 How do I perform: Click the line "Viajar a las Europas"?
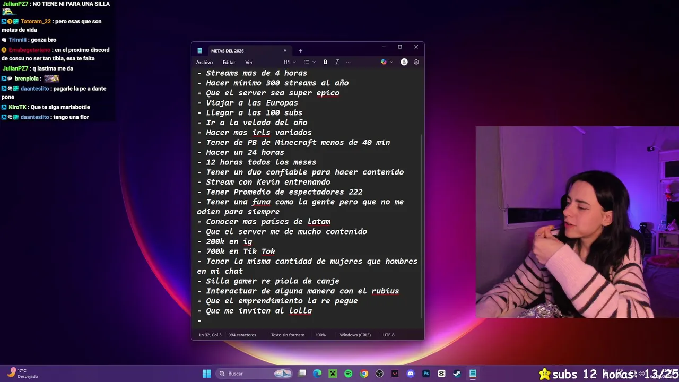point(247,103)
